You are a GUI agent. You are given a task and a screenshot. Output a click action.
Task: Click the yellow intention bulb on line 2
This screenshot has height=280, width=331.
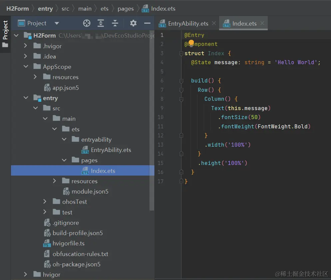coord(191,43)
